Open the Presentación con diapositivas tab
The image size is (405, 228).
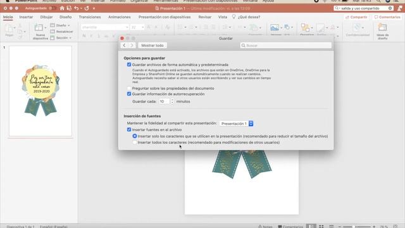(165, 17)
